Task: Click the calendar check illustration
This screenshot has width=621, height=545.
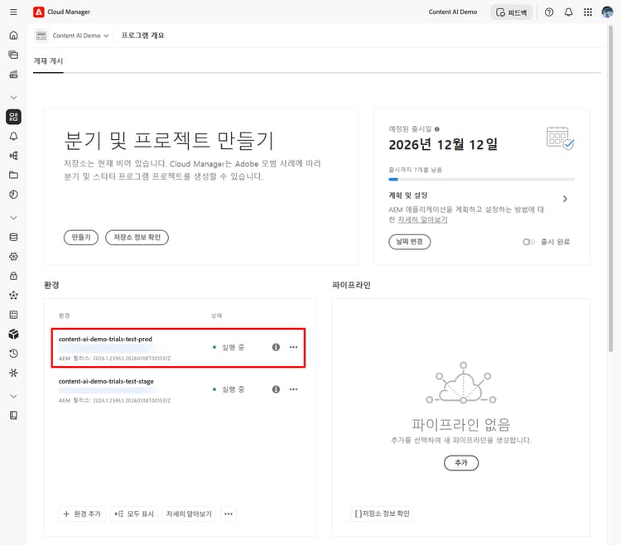Action: [x=560, y=137]
